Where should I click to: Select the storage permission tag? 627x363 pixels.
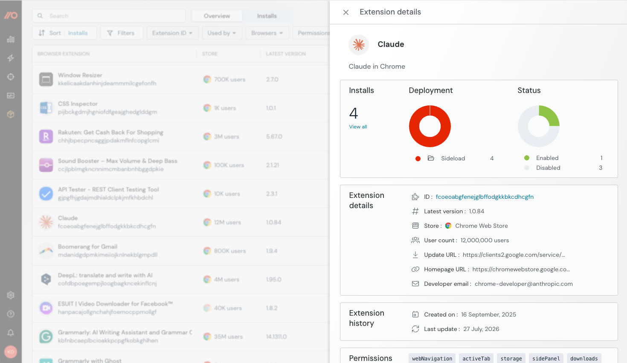(511, 359)
